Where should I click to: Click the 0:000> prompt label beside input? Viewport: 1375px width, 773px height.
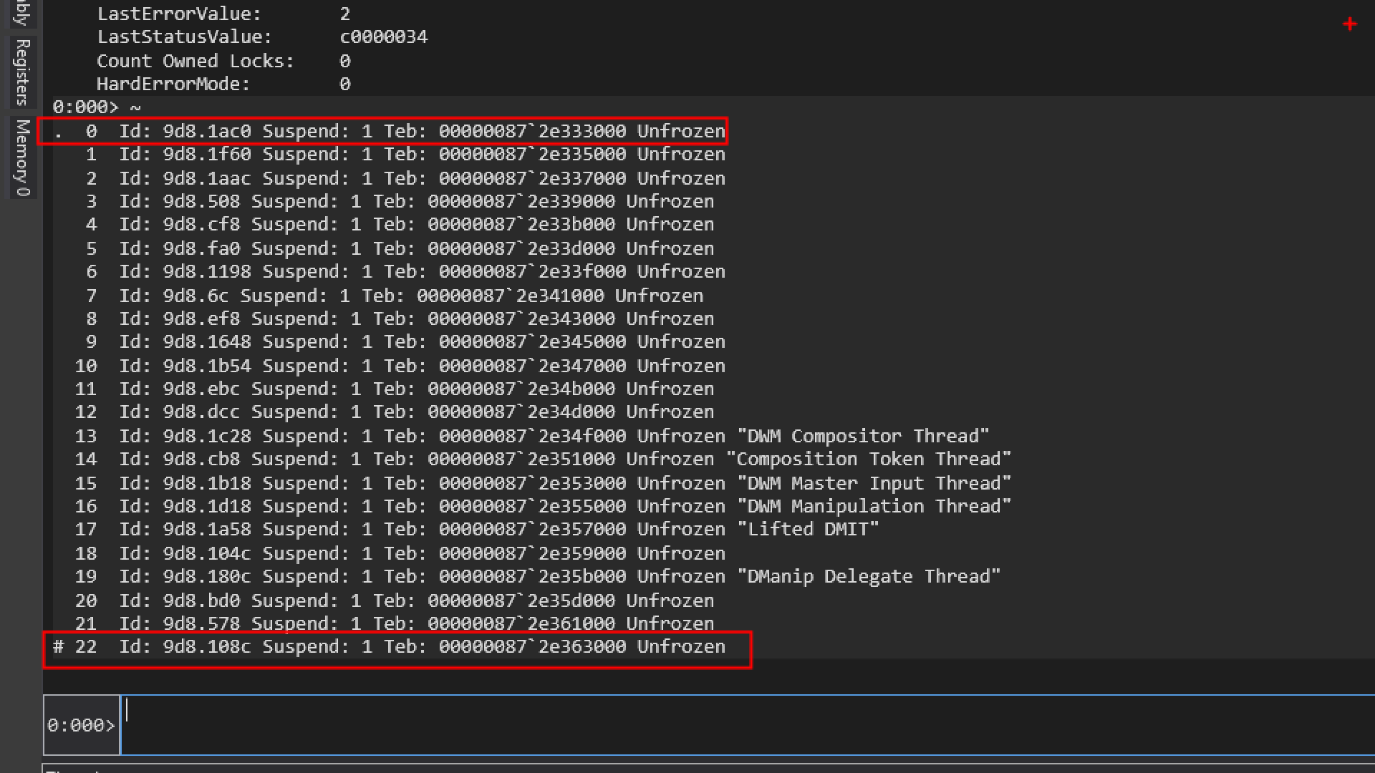(81, 725)
